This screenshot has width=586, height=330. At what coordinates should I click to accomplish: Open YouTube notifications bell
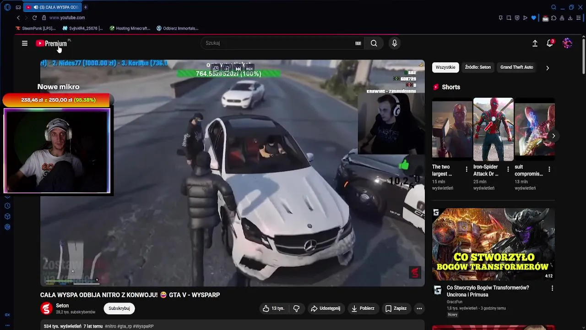coord(550,43)
